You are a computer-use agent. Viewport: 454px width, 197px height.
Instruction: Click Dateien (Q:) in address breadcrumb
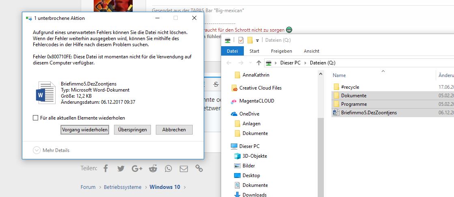[323, 63]
